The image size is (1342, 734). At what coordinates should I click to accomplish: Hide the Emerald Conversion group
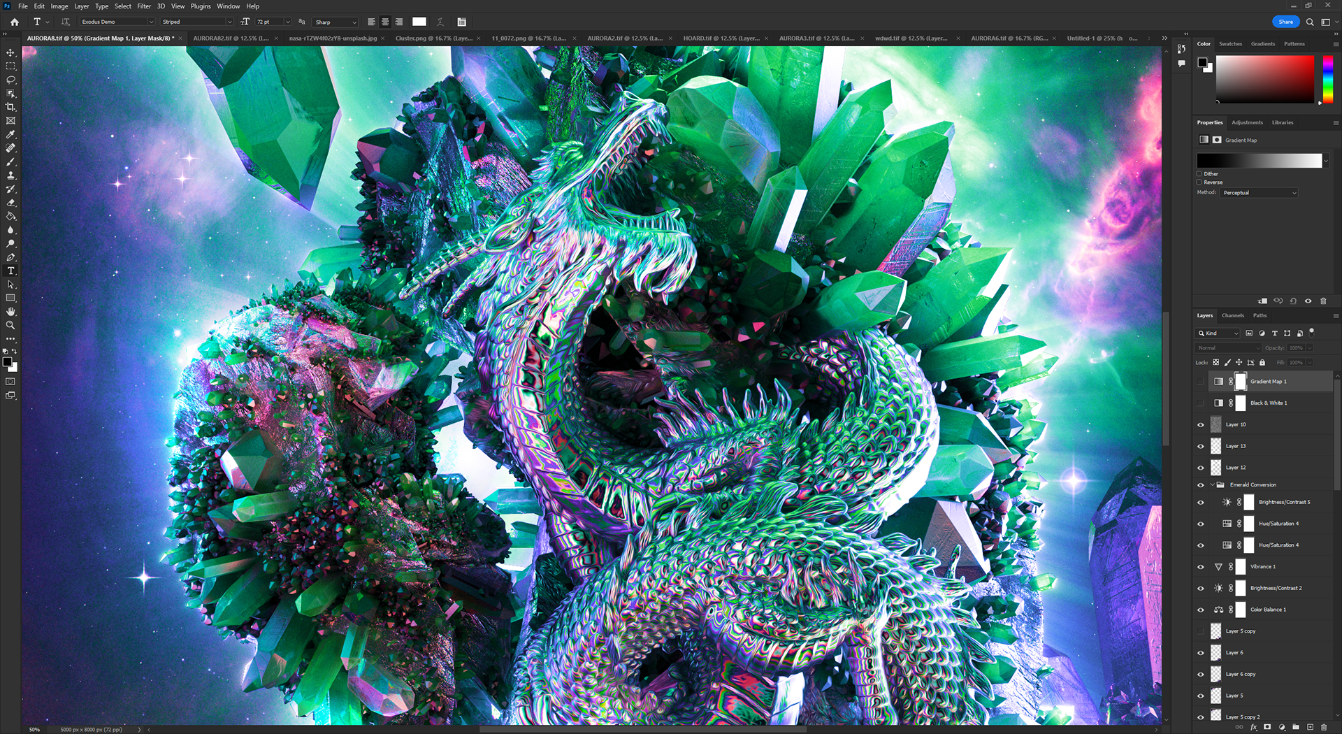pyautogui.click(x=1201, y=485)
